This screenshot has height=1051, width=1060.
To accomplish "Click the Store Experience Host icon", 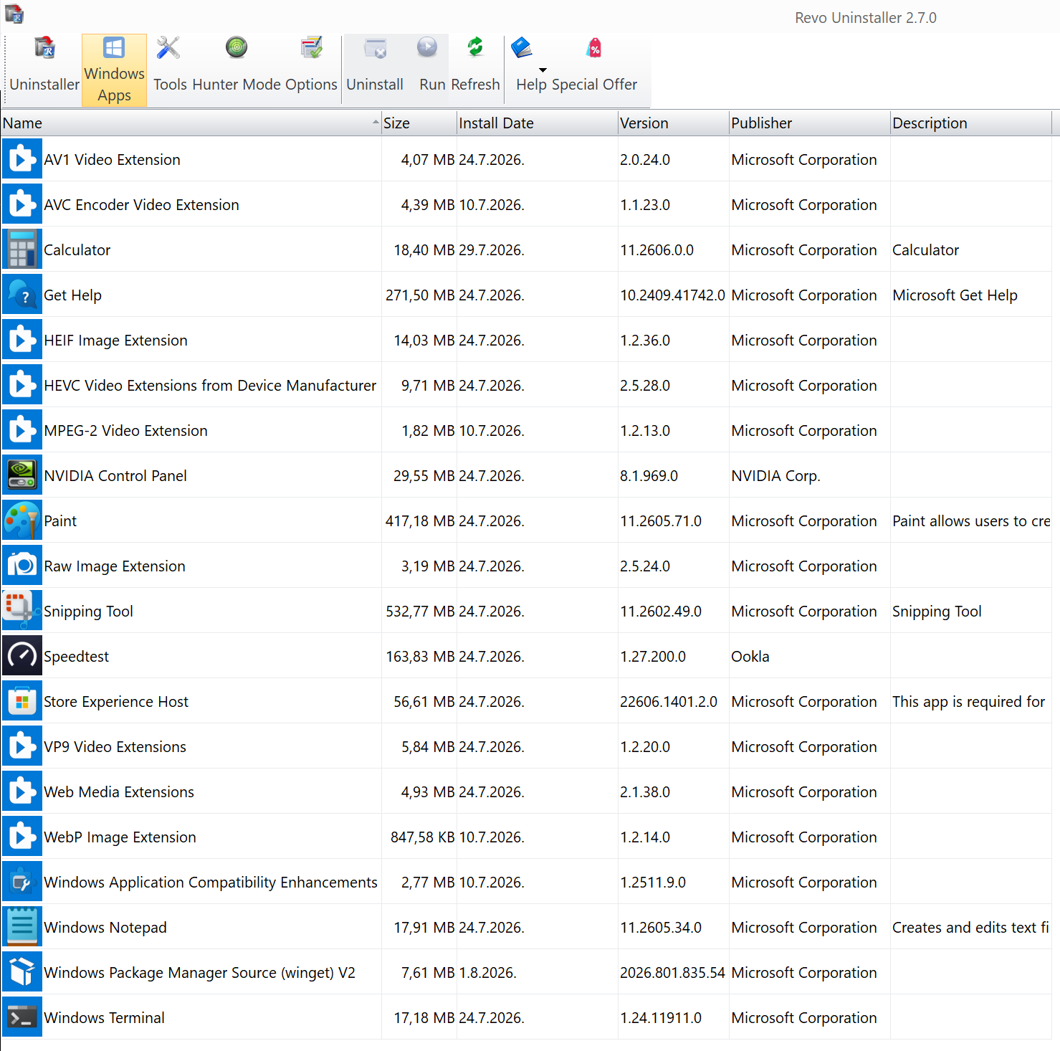I will tap(22, 701).
